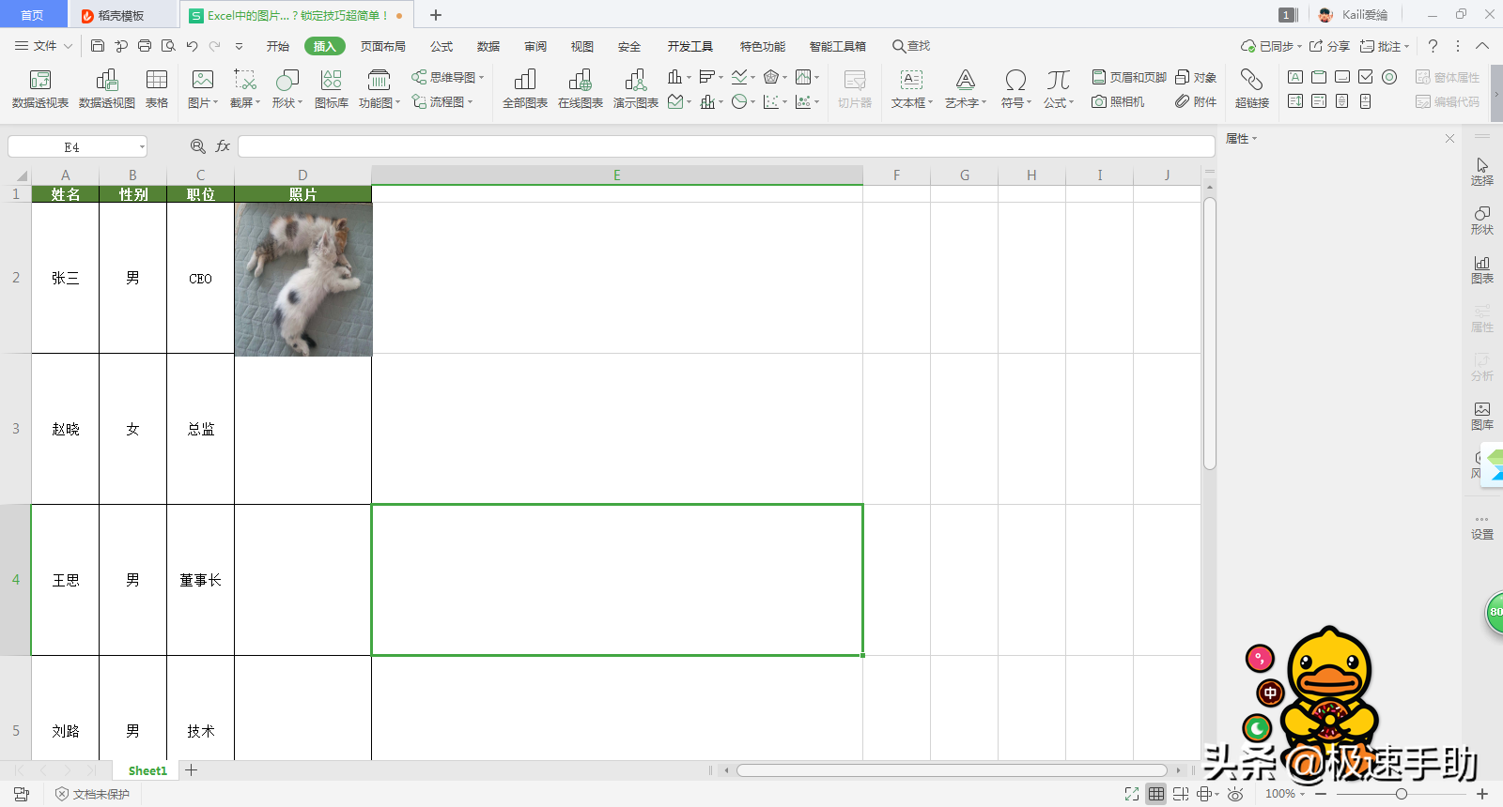Open sidebar settings (设置)
Viewport: 1503px width, 807px height.
tap(1481, 527)
